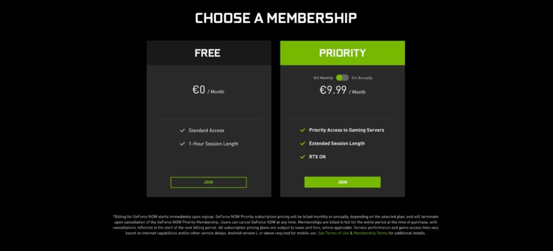
Task: Select the Bill Monthly label
Action: (x=323, y=78)
